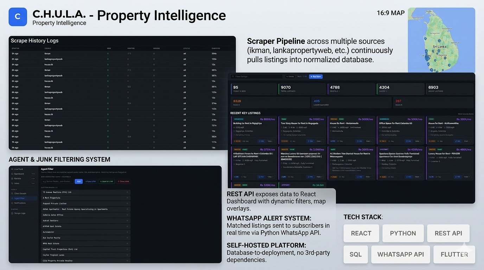Image resolution: width=484 pixels, height=270 pixels.
Task: Click View on the Rs 420K/mo listing
Action: tap(418, 176)
